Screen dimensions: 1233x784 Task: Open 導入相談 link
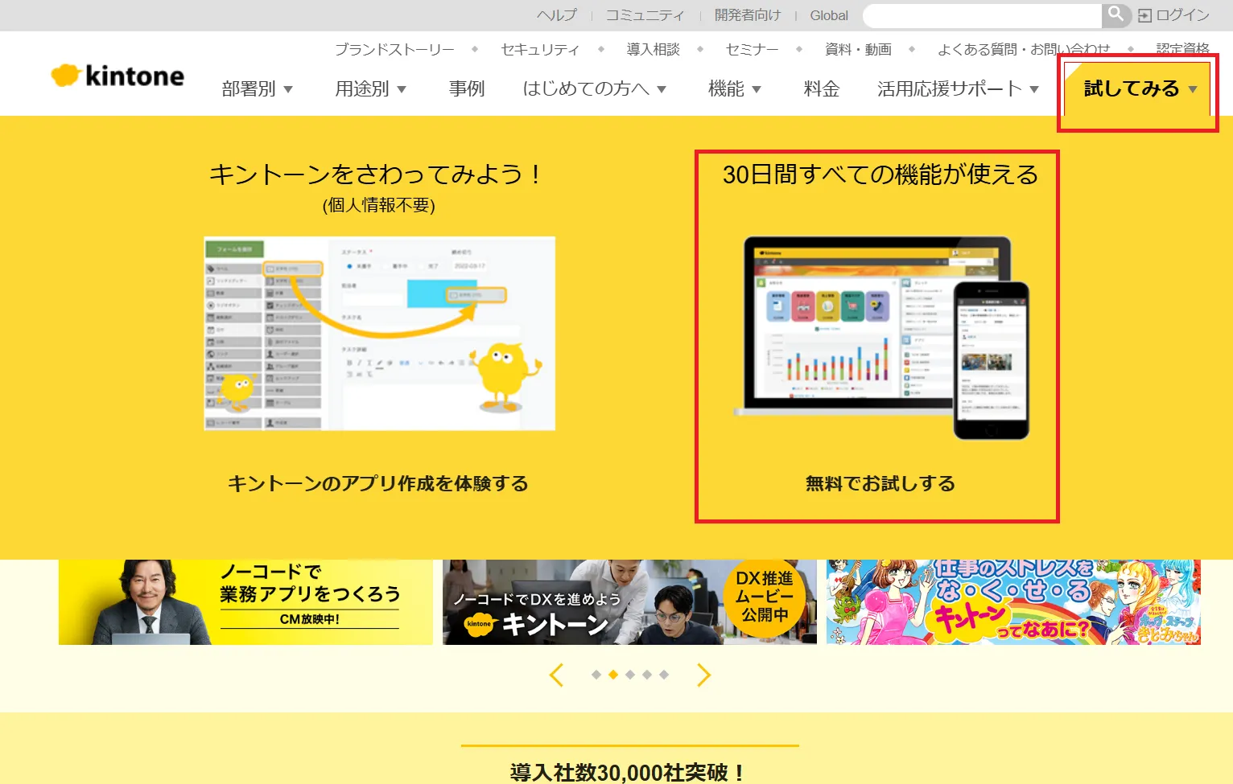pyautogui.click(x=653, y=49)
